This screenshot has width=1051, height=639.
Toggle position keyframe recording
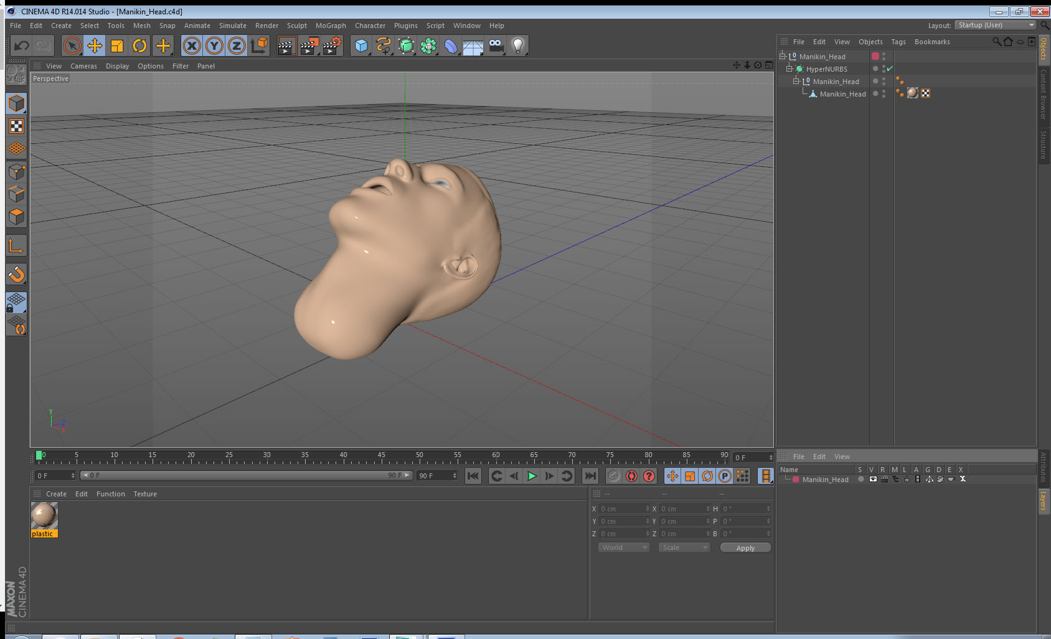tap(672, 476)
